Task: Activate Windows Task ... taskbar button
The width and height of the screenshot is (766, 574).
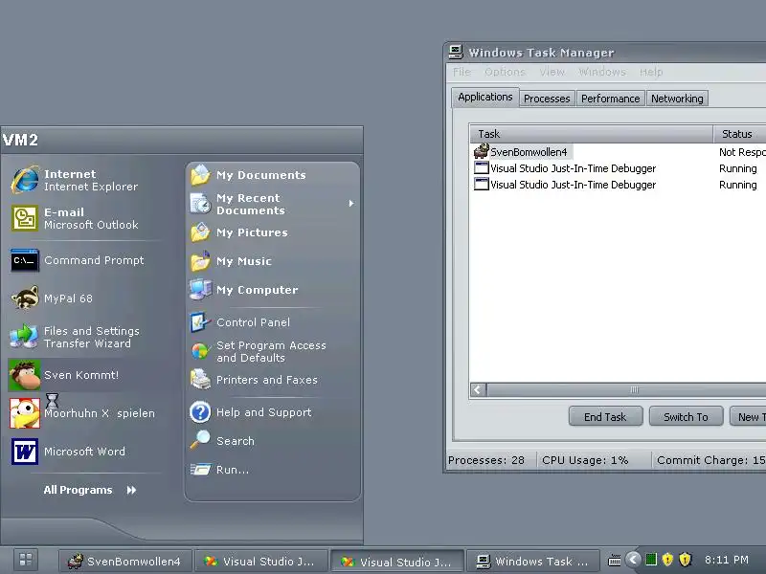Action: (533, 561)
